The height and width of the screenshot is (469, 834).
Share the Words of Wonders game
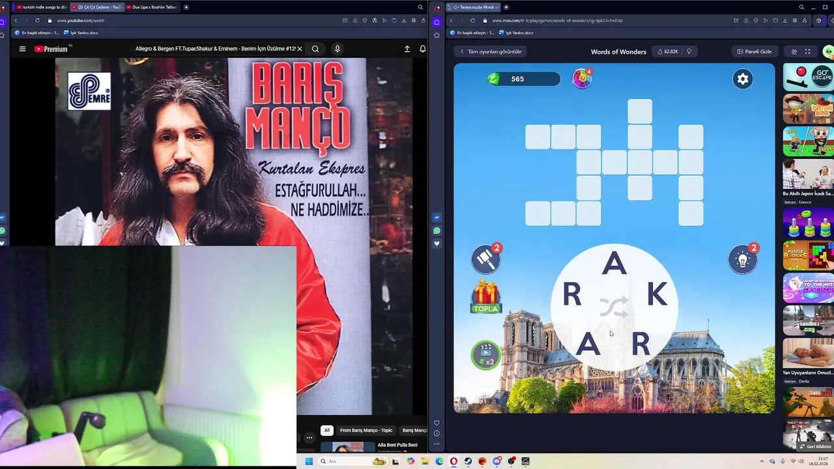click(794, 51)
